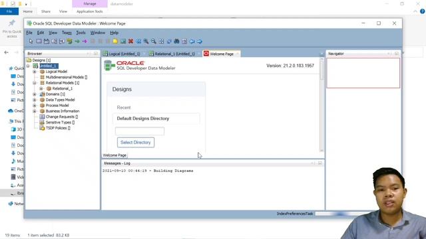Activate the Merge Tables tool
This screenshot has width=426, height=239.
tap(62, 41)
